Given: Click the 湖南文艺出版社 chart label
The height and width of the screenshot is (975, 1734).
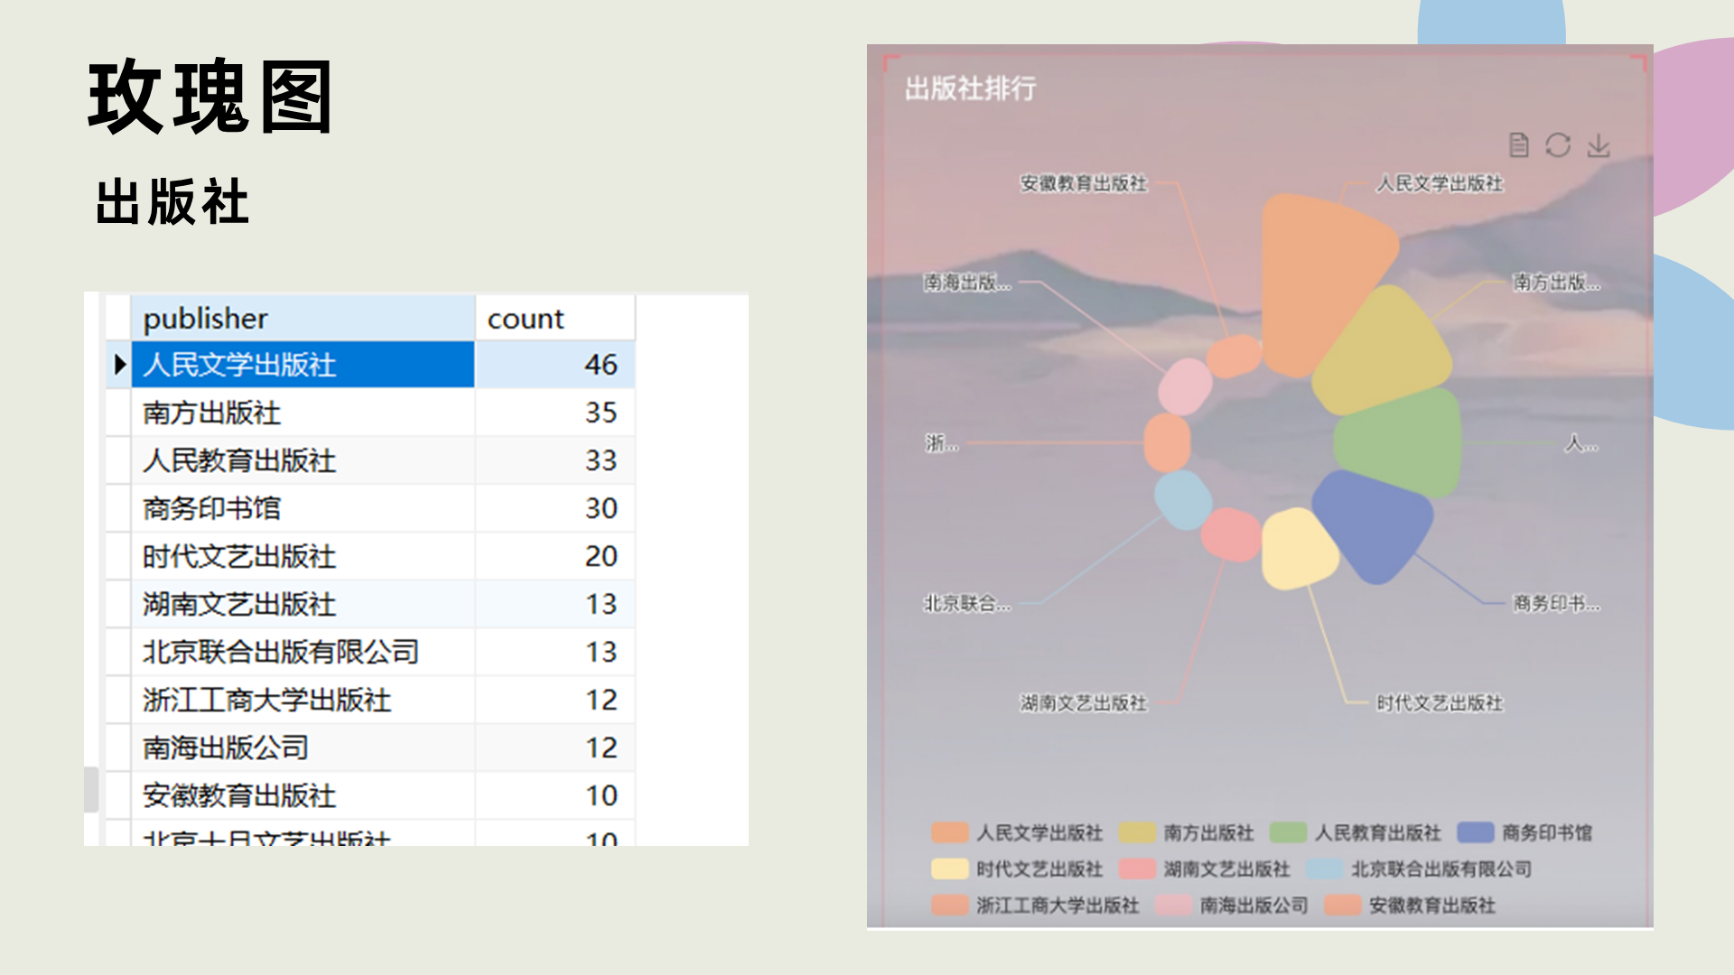Looking at the screenshot, I should [x=1084, y=702].
